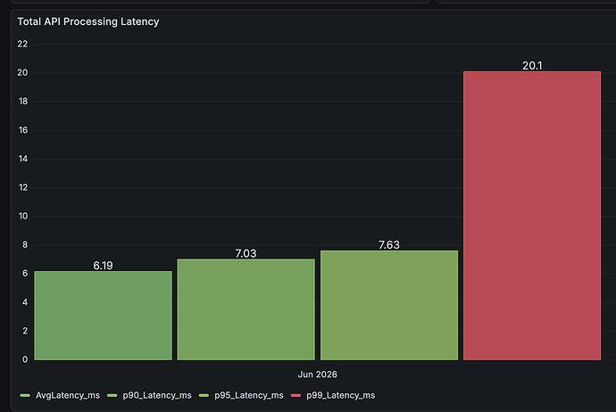The height and width of the screenshot is (412, 616).
Task: Click the 20.1 value label above red bar
Action: click(532, 65)
